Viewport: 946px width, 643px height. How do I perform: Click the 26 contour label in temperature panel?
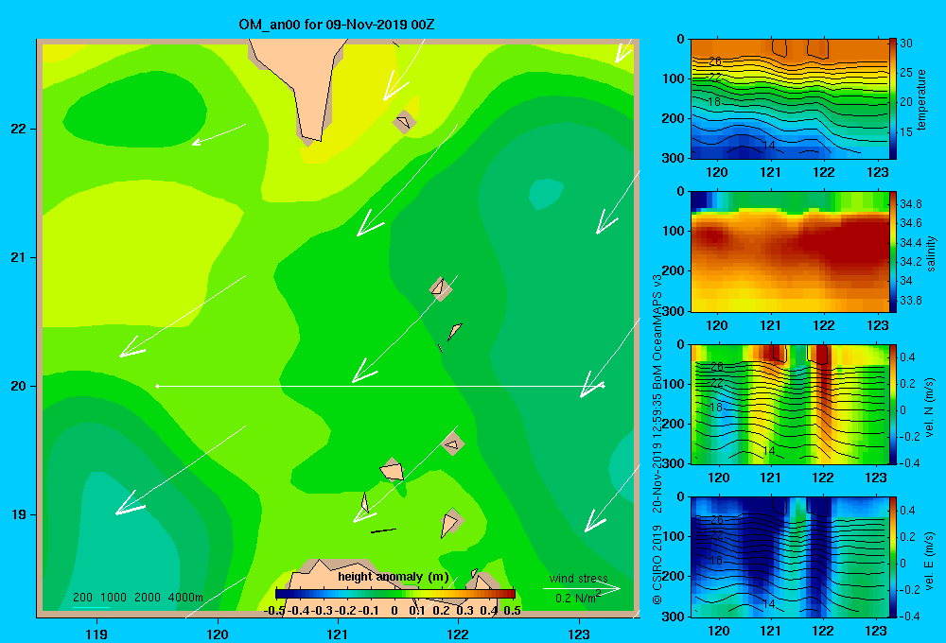[715, 61]
